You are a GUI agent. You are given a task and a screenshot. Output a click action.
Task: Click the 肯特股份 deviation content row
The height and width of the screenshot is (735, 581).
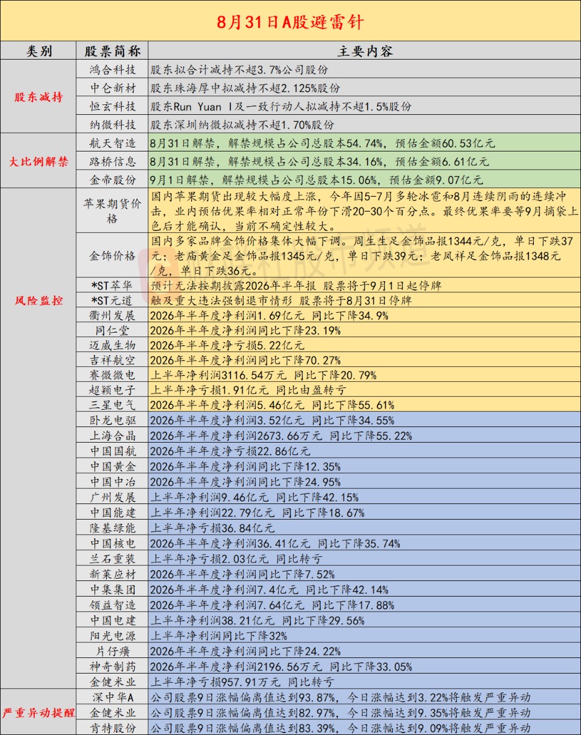pyautogui.click(x=364, y=728)
